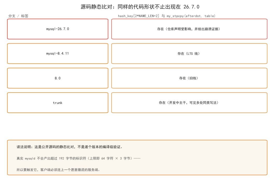Click the title "源码静态比对" heading
This screenshot has height=189, width=280.
click(140, 7)
